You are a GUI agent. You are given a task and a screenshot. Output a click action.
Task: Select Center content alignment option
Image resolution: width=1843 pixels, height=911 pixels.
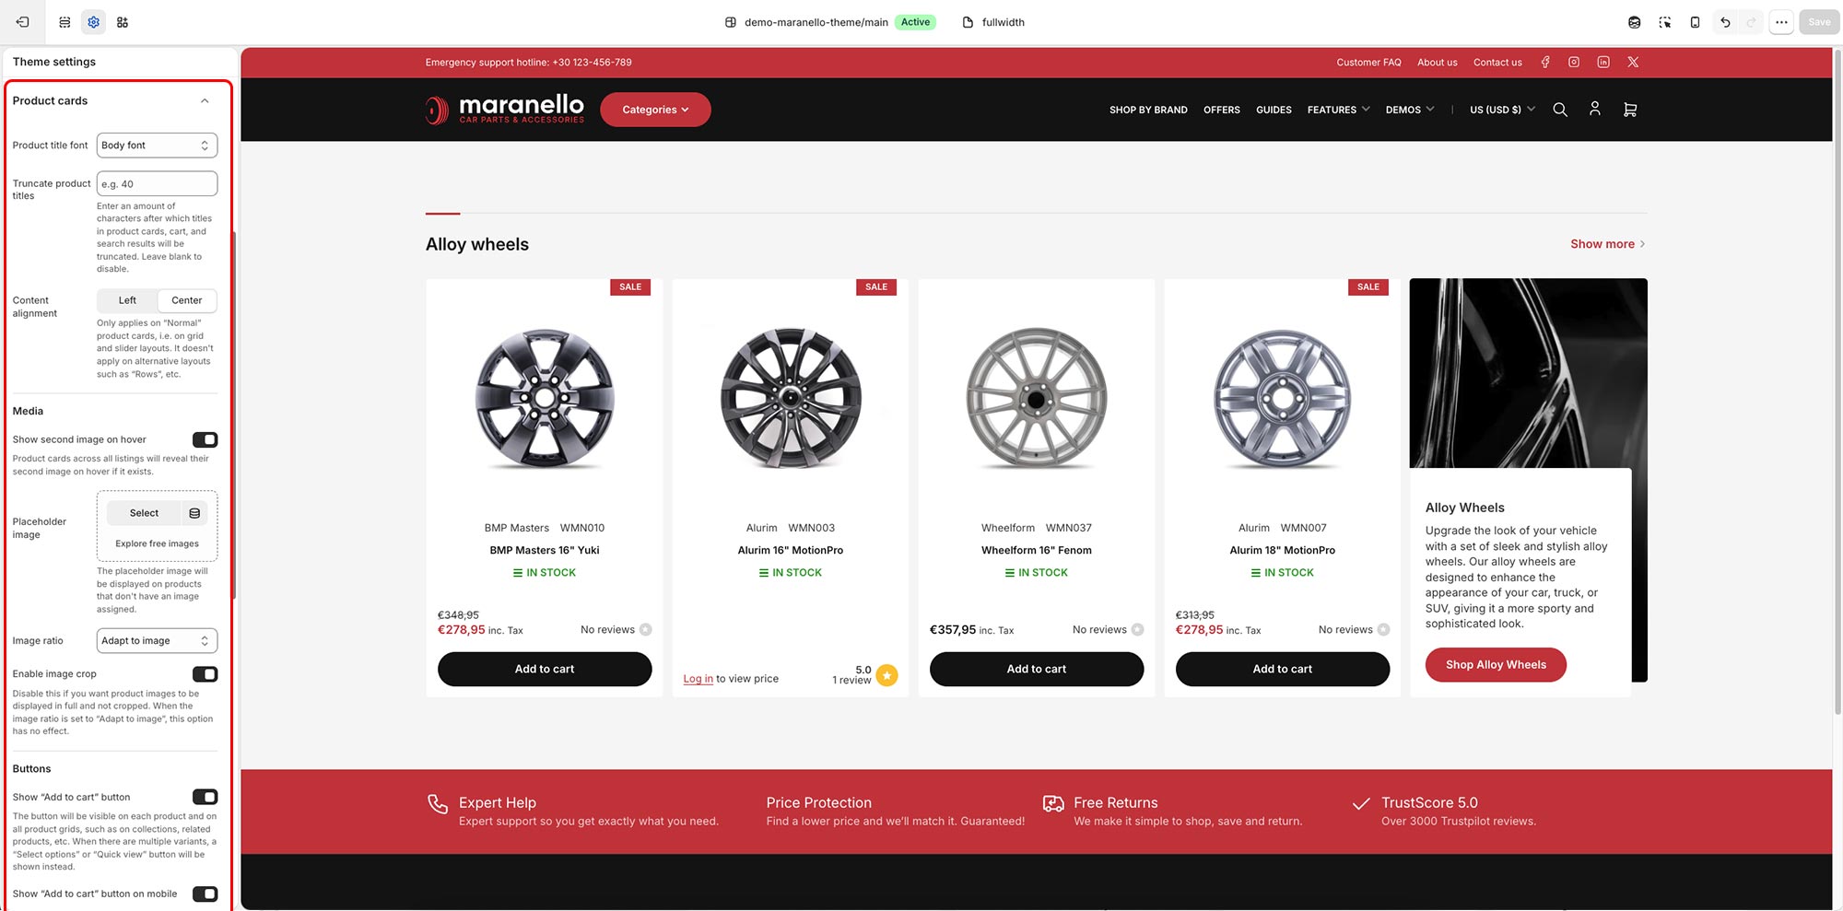pyautogui.click(x=187, y=300)
